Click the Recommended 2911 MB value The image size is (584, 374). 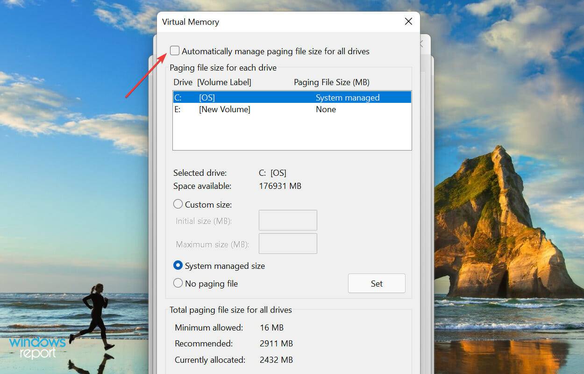pyautogui.click(x=276, y=343)
